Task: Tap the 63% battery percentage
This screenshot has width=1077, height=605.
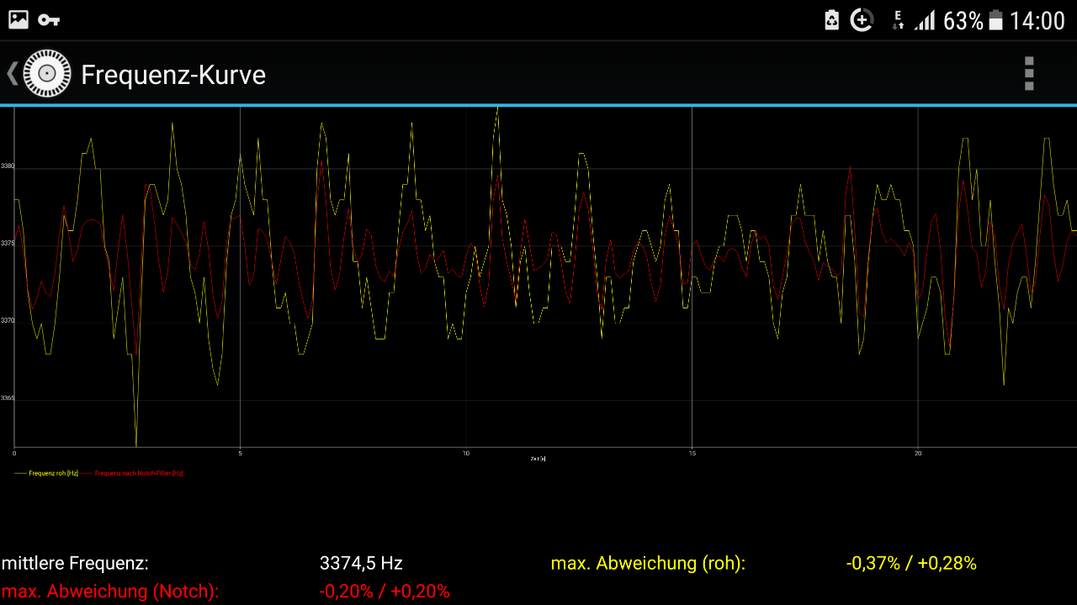Action: pos(963,20)
